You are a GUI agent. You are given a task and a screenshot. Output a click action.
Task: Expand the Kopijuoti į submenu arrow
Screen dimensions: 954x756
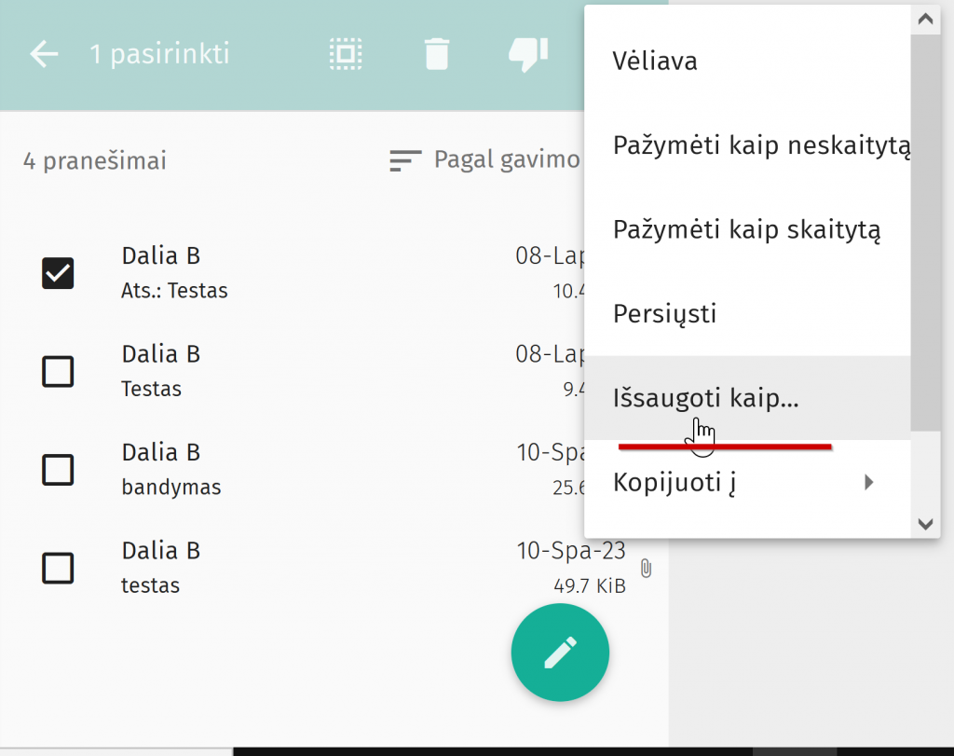(x=868, y=482)
